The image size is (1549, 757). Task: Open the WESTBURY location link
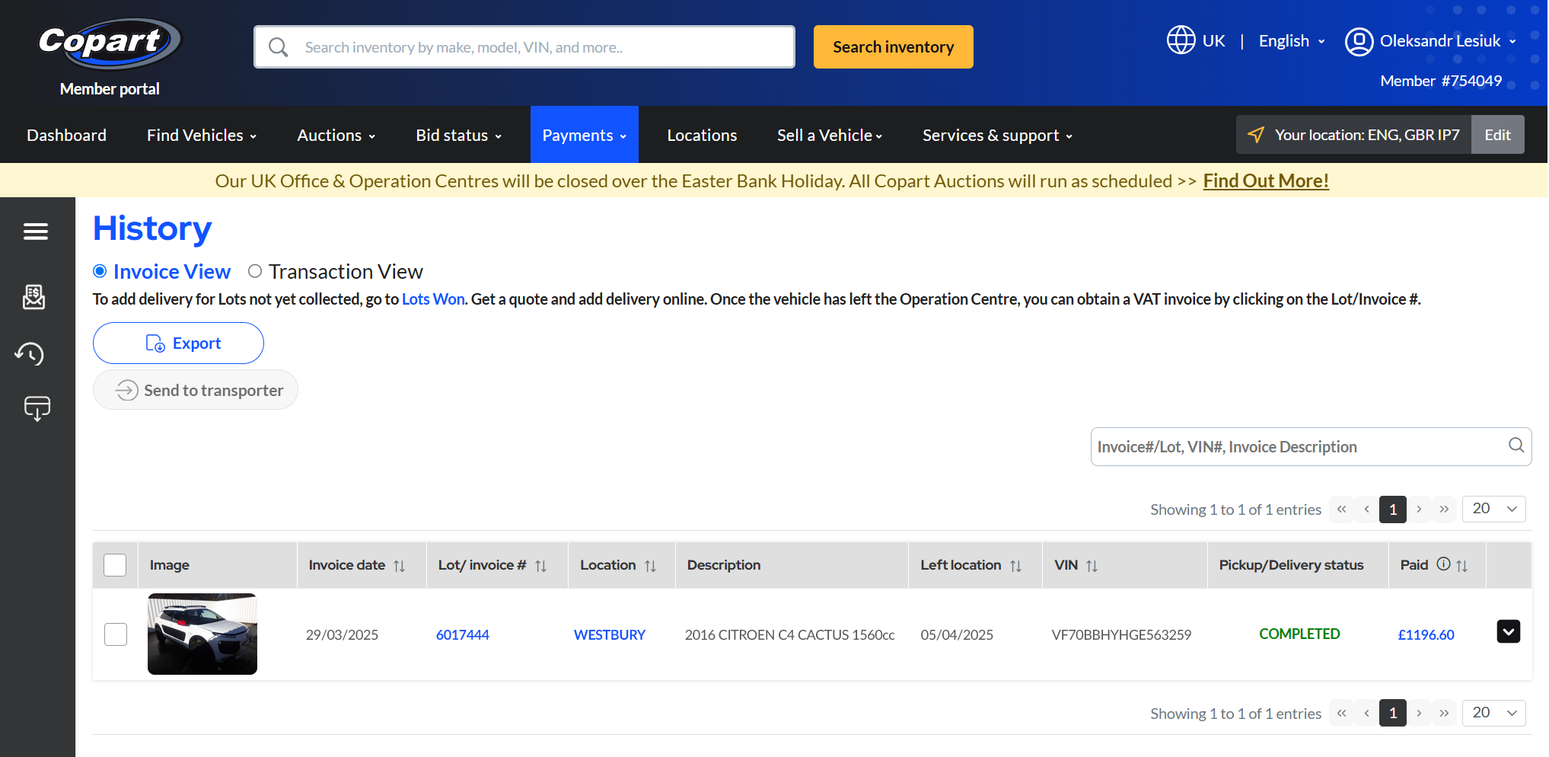tap(610, 634)
